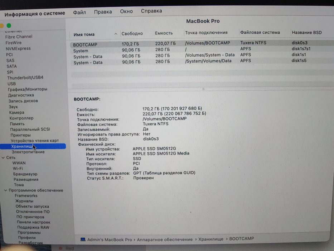Collapse the Сеть section chevron
Image resolution: width=334 pixels, height=251 pixels.
(x=3, y=158)
